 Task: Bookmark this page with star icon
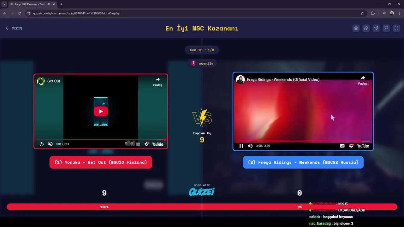pos(362,13)
